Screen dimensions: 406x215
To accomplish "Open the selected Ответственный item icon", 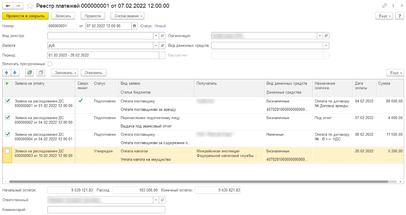I will pos(162,200).
